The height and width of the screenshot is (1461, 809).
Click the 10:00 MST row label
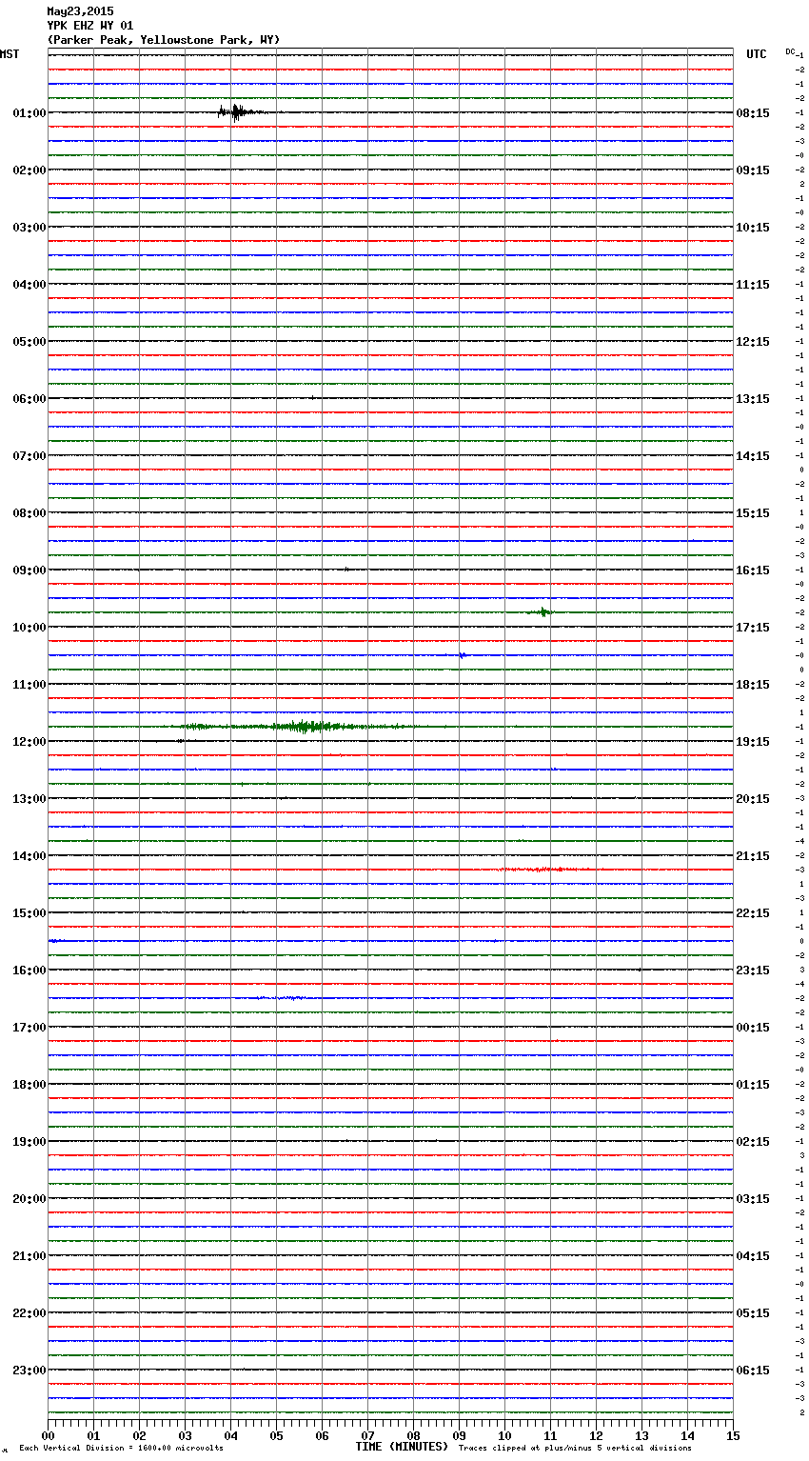pyautogui.click(x=30, y=628)
